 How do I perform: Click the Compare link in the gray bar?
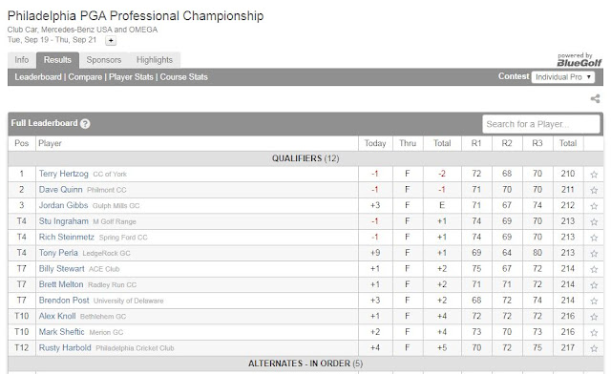tap(85, 77)
